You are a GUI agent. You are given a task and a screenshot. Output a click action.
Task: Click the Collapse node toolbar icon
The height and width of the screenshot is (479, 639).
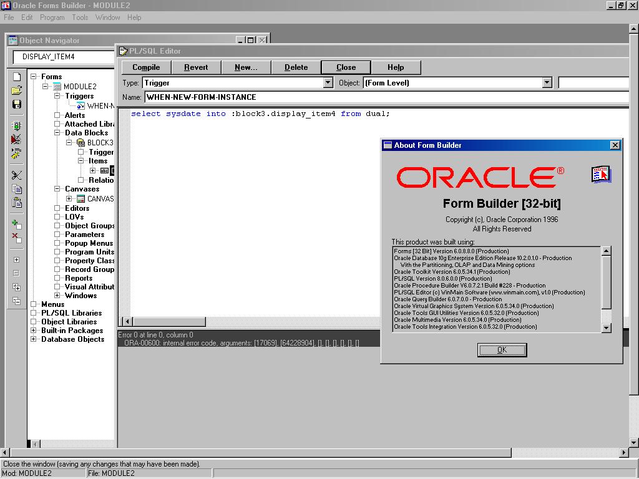(17, 273)
